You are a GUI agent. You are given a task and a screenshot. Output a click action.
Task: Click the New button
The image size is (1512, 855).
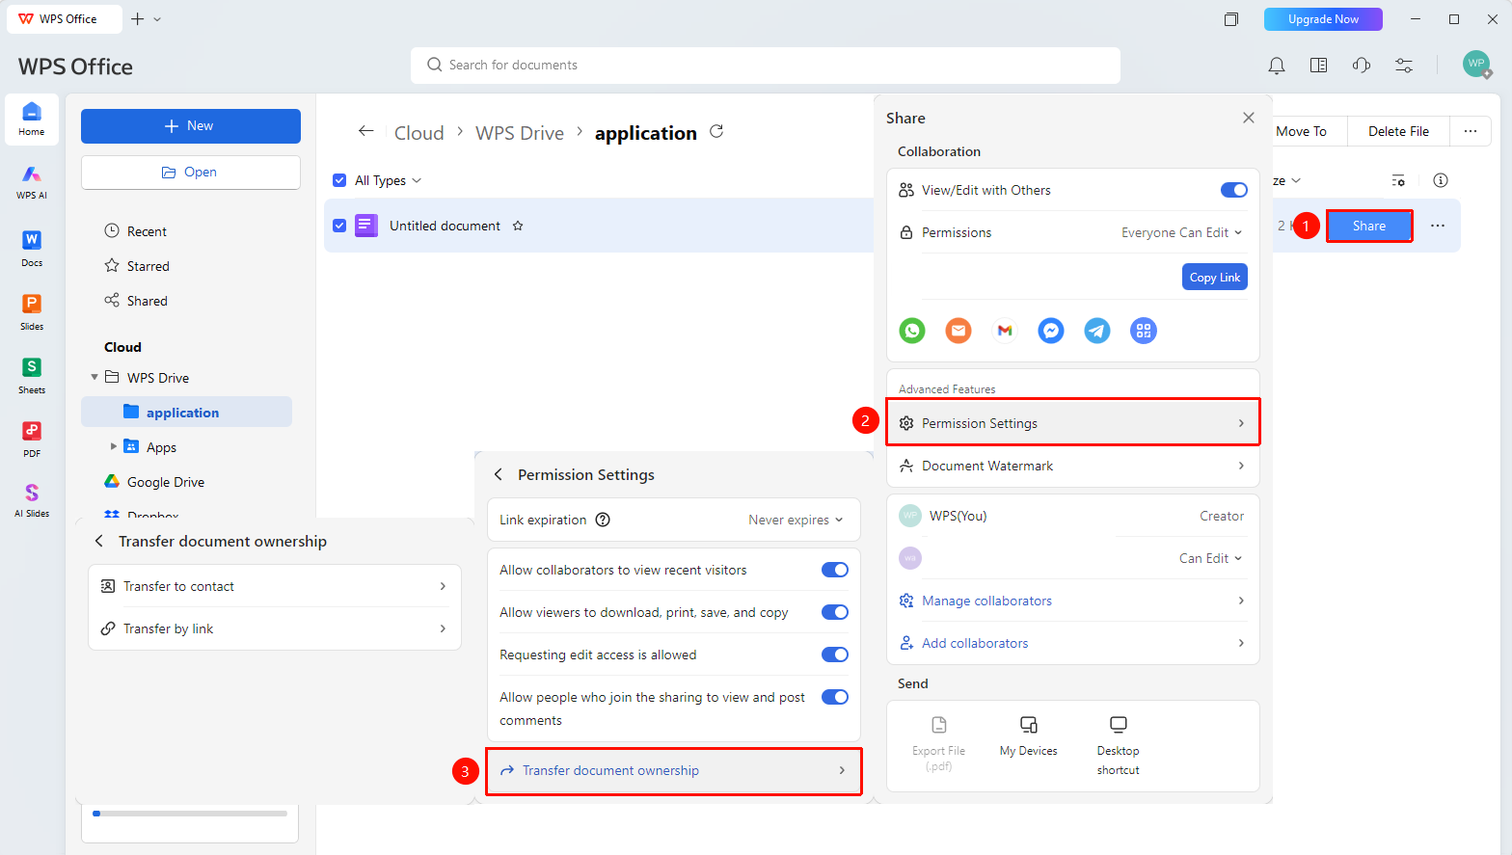[x=191, y=126]
